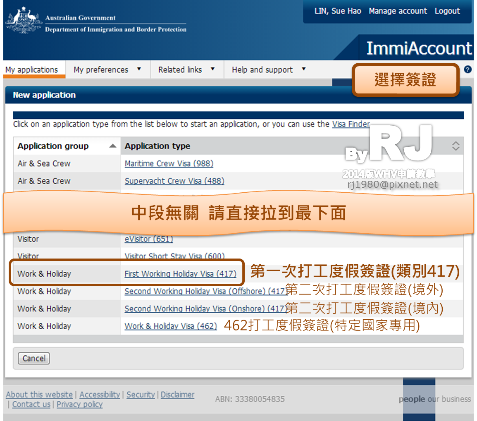Screen dimensions: 477x421
Task: Choose Work & Holiday Visa (462)
Action: [171, 326]
